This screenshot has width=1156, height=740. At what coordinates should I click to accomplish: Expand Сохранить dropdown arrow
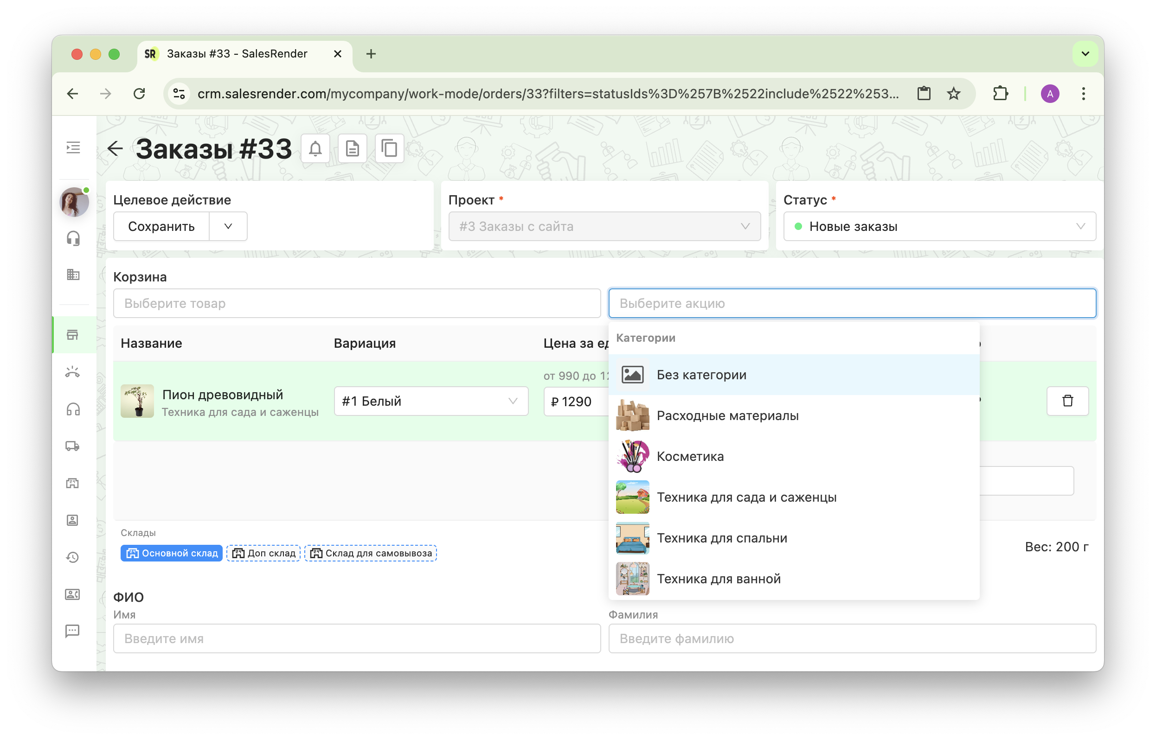click(x=228, y=226)
